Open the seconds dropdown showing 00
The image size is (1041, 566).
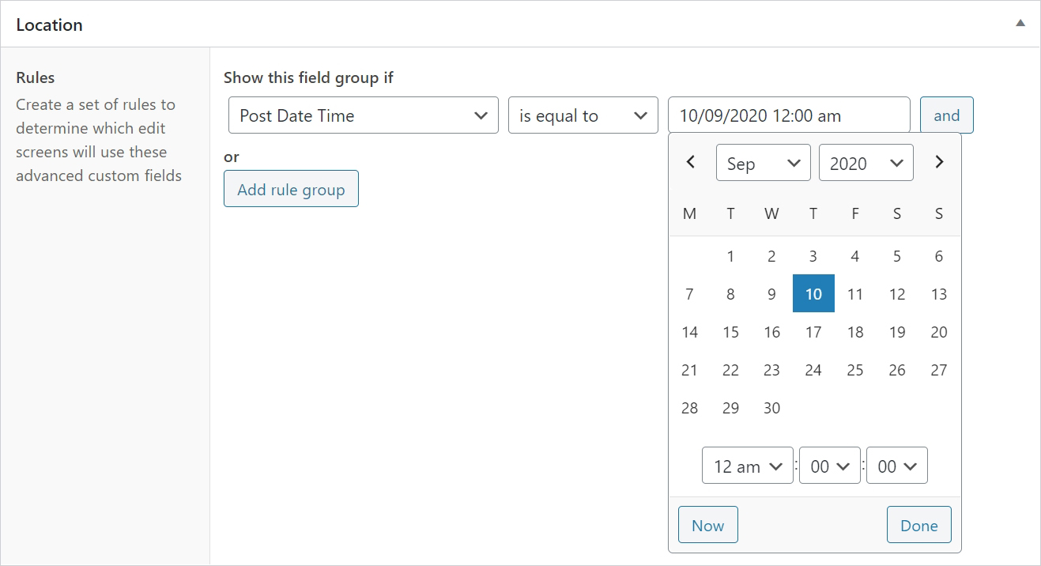tap(897, 466)
